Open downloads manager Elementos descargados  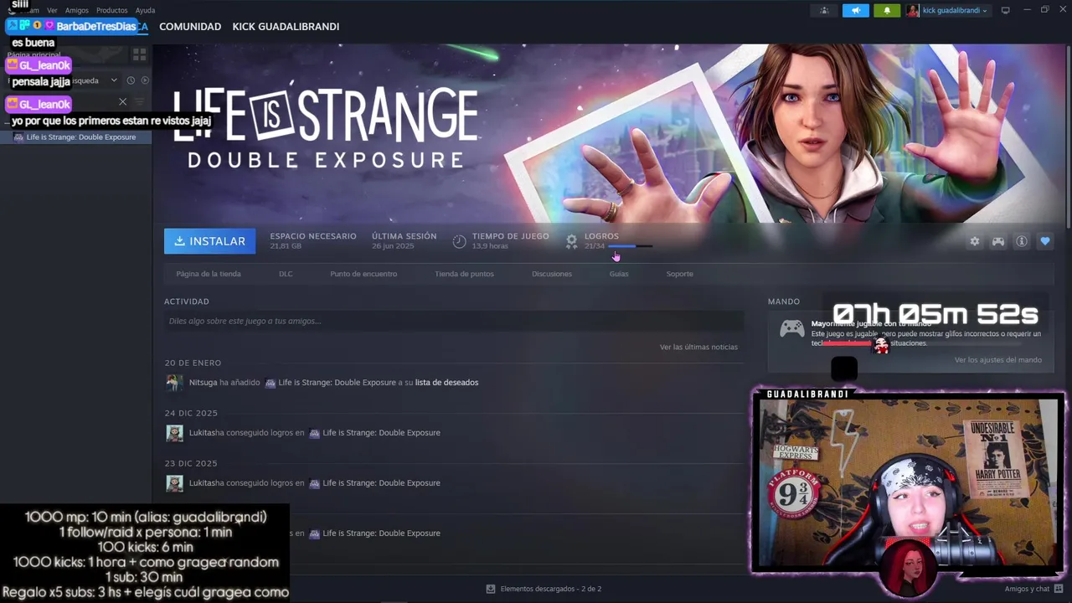coord(544,589)
